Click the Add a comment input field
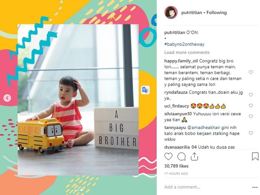This screenshot has height=195, width=260. (x=207, y=187)
